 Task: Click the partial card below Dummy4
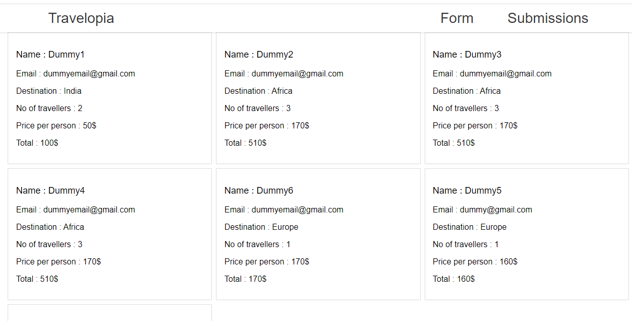coord(109,313)
